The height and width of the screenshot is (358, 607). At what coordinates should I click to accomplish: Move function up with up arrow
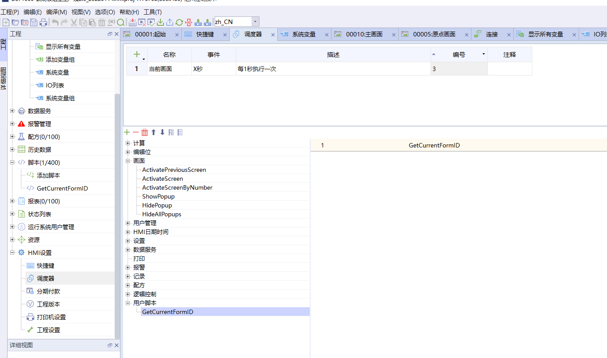pyautogui.click(x=154, y=132)
